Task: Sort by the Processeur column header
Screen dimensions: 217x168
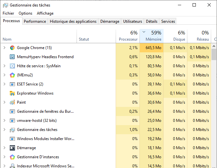Action: click(x=128, y=36)
